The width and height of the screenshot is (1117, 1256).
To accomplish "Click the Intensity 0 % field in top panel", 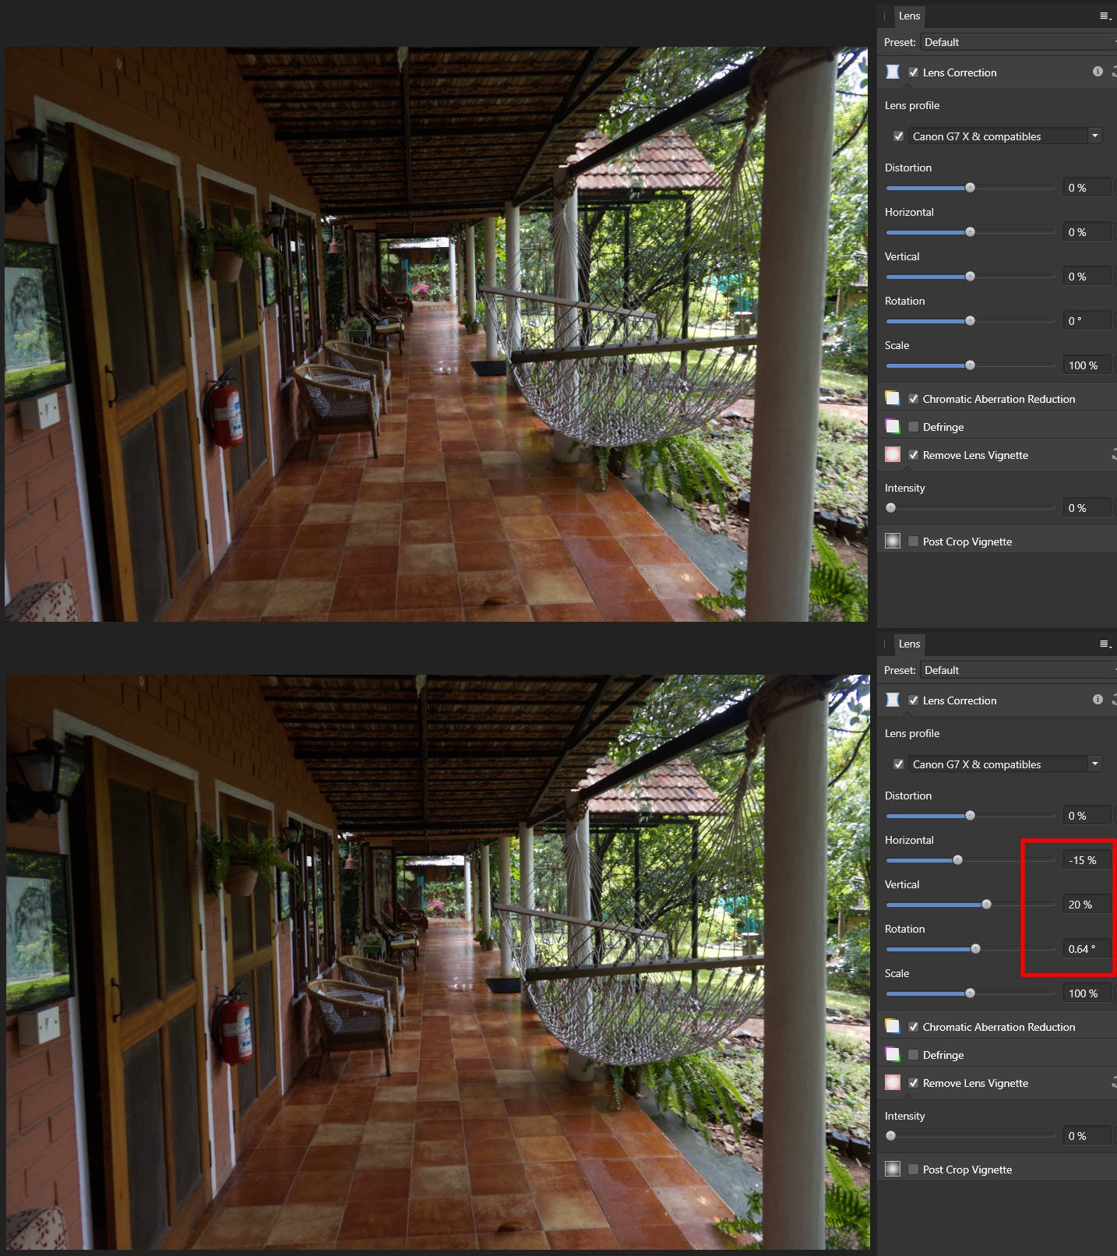I will 1087,508.
